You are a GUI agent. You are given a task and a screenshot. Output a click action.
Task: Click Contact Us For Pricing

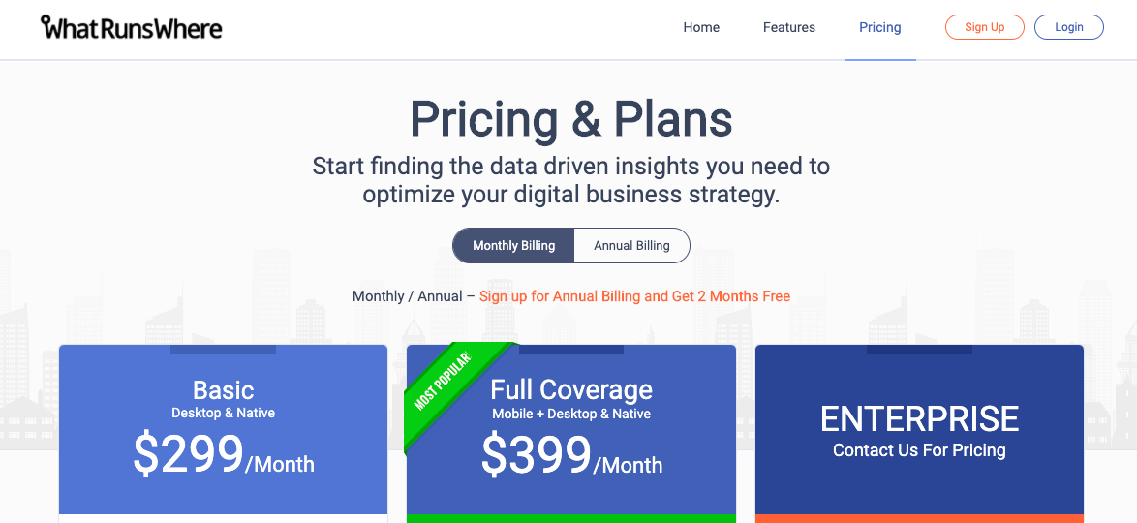[x=919, y=450]
